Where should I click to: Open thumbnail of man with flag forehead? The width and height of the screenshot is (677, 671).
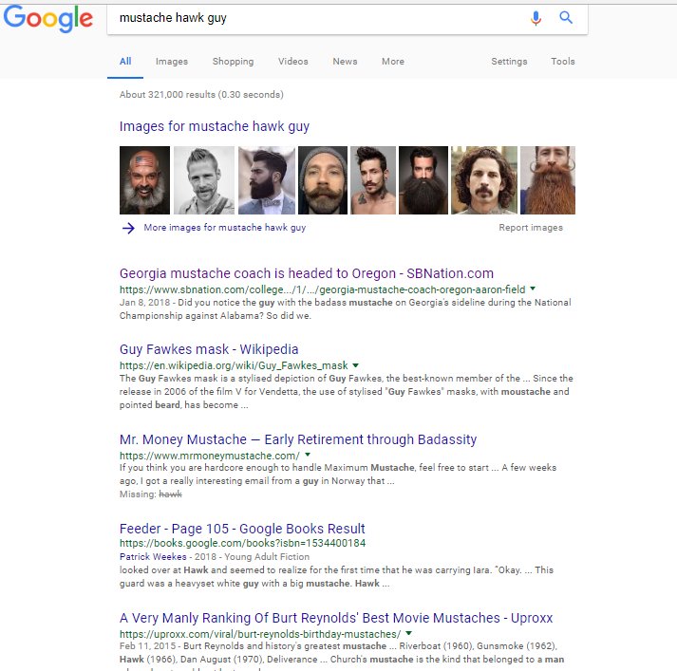click(x=144, y=180)
